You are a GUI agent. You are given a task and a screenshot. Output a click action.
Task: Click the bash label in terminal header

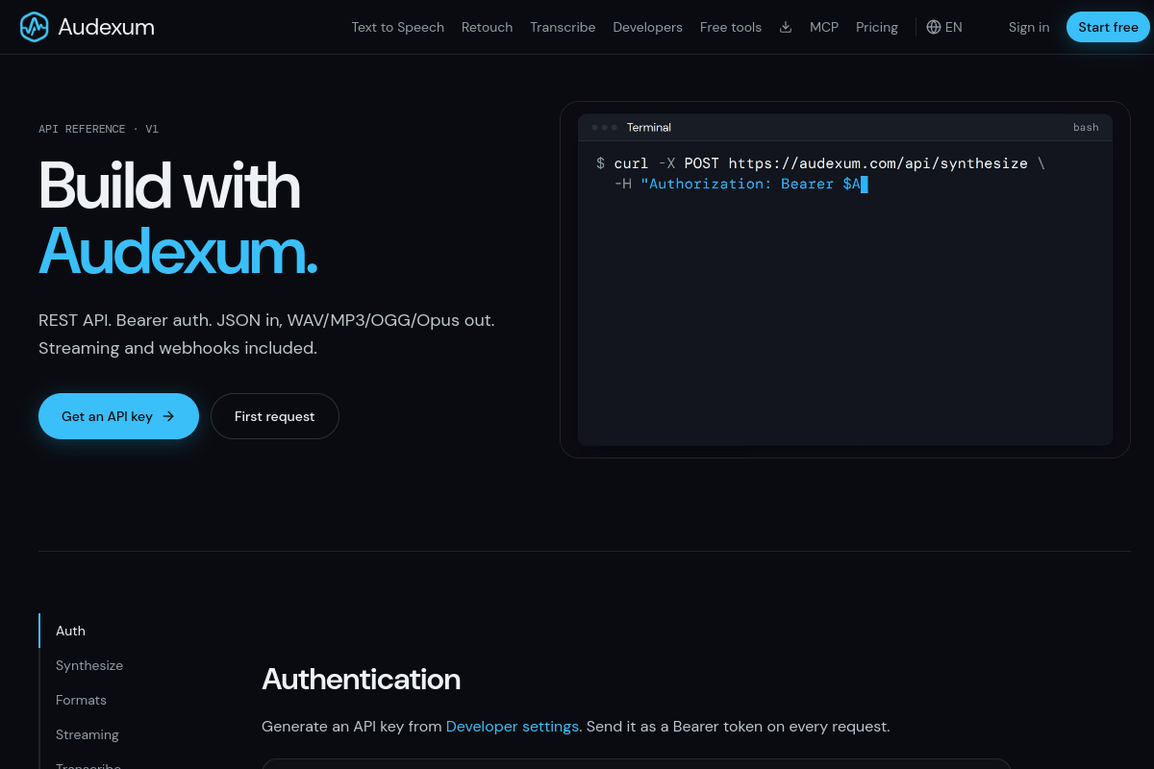tap(1086, 128)
